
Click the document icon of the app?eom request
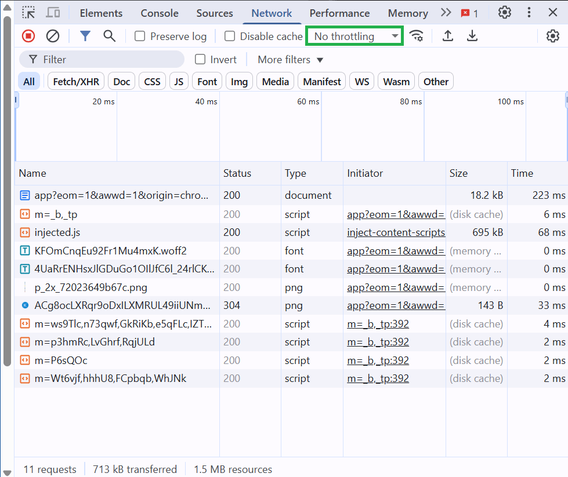[24, 195]
